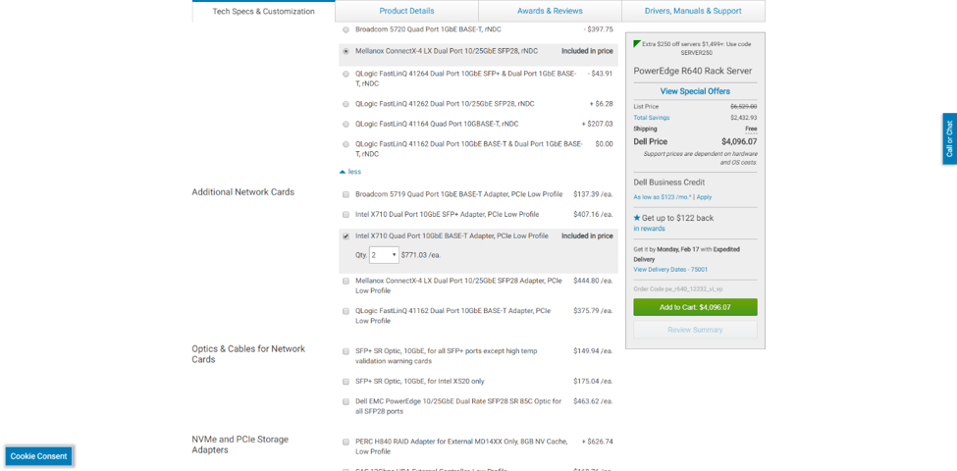The width and height of the screenshot is (957, 471).
Task: Collapse options with the 'less' link
Action: [354, 172]
